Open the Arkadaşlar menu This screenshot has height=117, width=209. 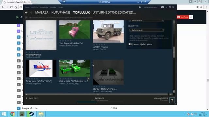[x=44, y=7]
